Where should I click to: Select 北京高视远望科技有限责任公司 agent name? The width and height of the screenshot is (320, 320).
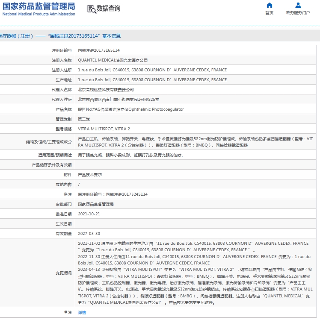tap(106, 90)
